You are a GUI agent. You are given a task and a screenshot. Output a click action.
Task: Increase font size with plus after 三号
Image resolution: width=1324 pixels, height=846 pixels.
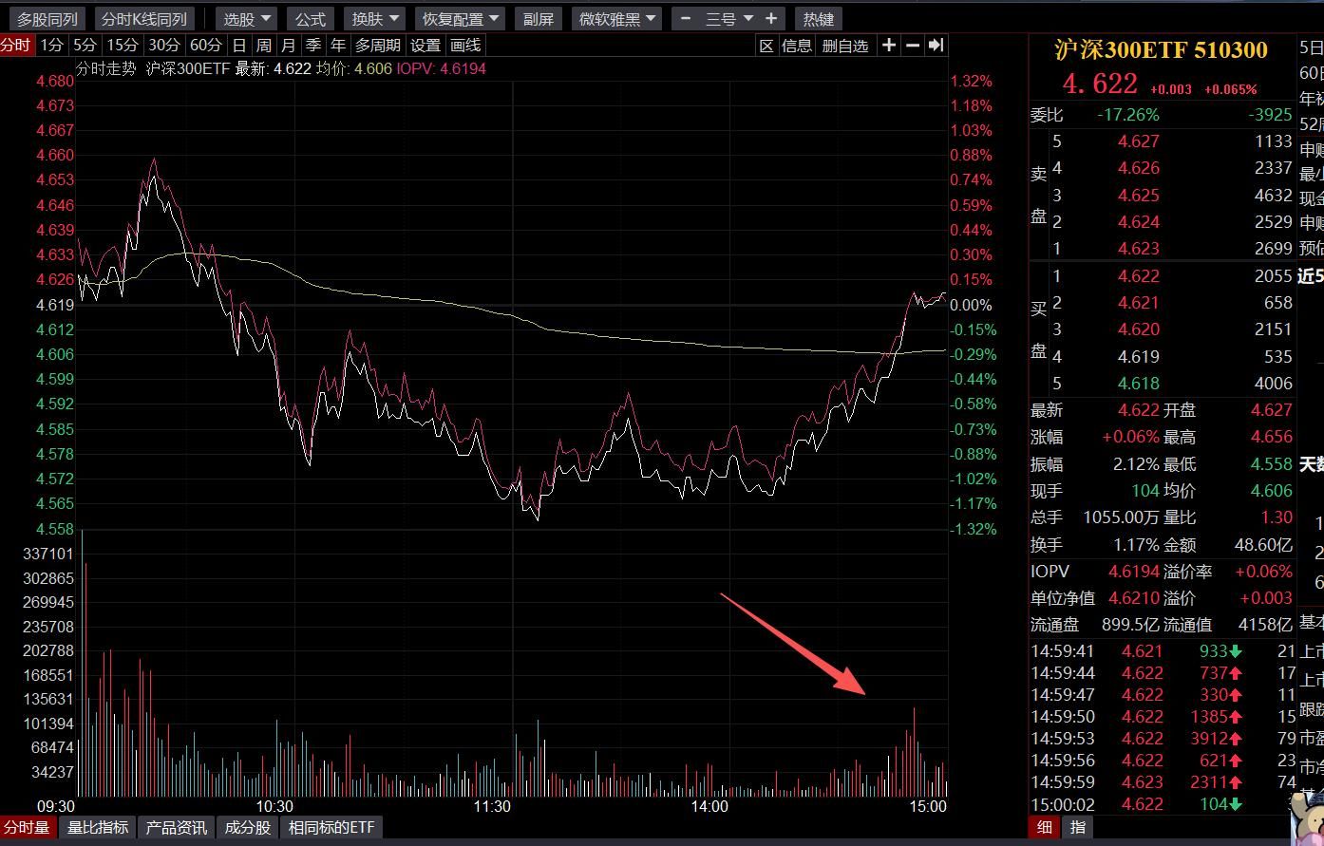click(x=770, y=18)
